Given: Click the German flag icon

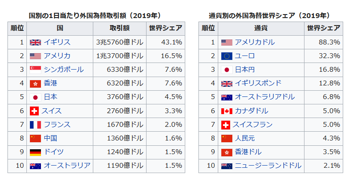Looking at the screenshot, I should click(35, 152).
